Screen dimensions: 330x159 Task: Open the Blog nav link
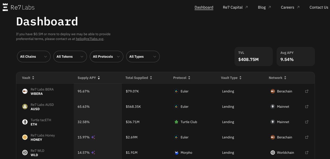(x=265, y=7)
